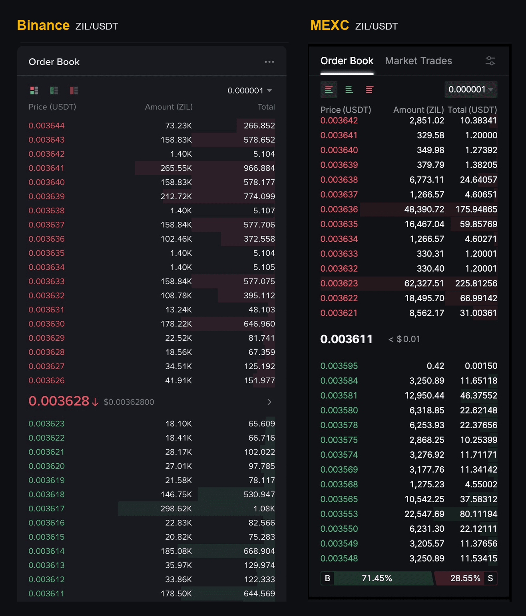Select MEXC bid price 0.003581
The height and width of the screenshot is (616, 526).
click(339, 395)
